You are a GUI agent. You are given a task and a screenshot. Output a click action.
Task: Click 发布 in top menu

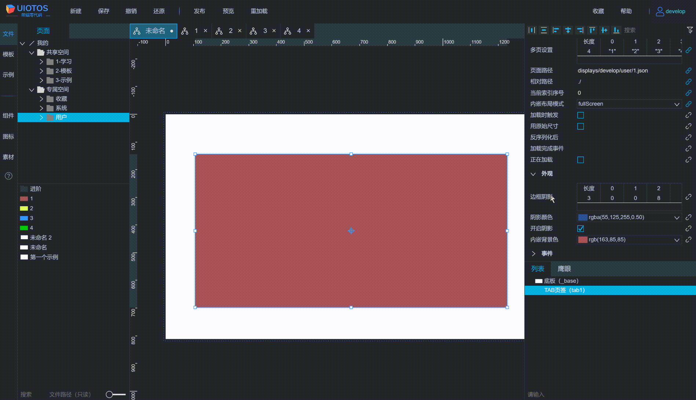pyautogui.click(x=199, y=11)
